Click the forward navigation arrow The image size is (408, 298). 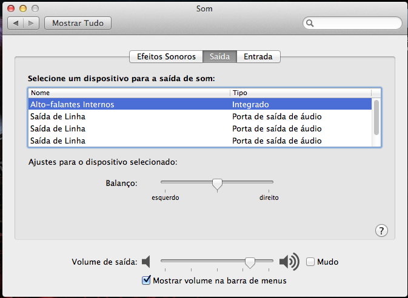(32, 24)
